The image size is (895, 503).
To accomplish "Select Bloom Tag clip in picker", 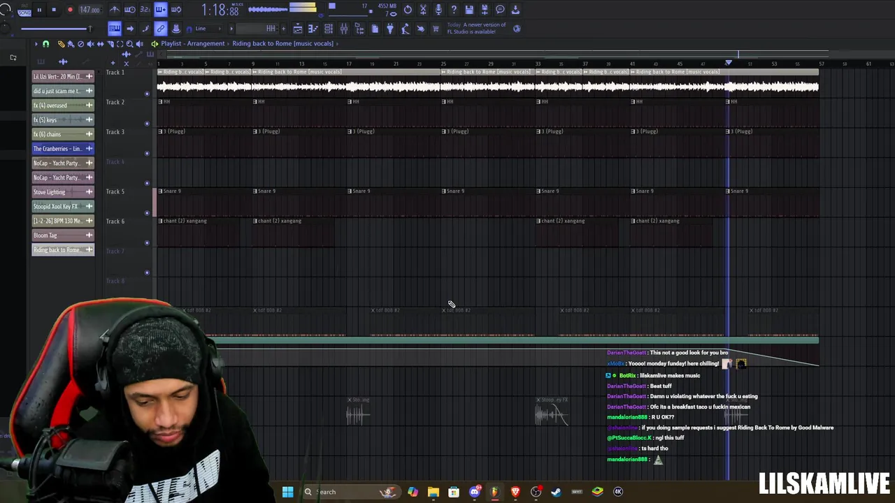I will (63, 235).
